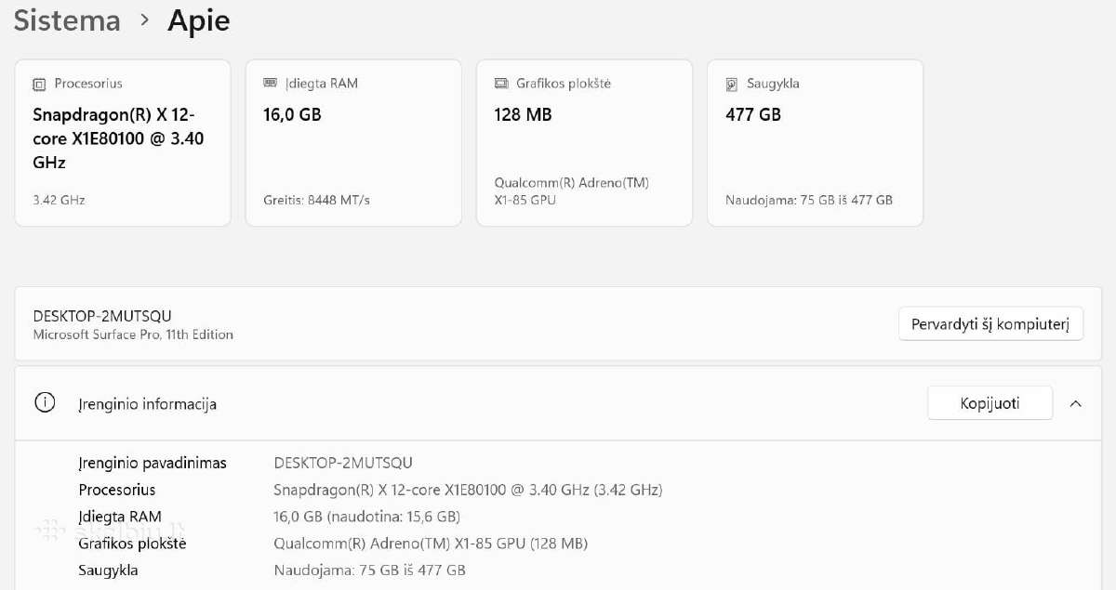The image size is (1116, 590).
Task: Click the Įdiegta RAM row label in list
Action: coord(120,517)
